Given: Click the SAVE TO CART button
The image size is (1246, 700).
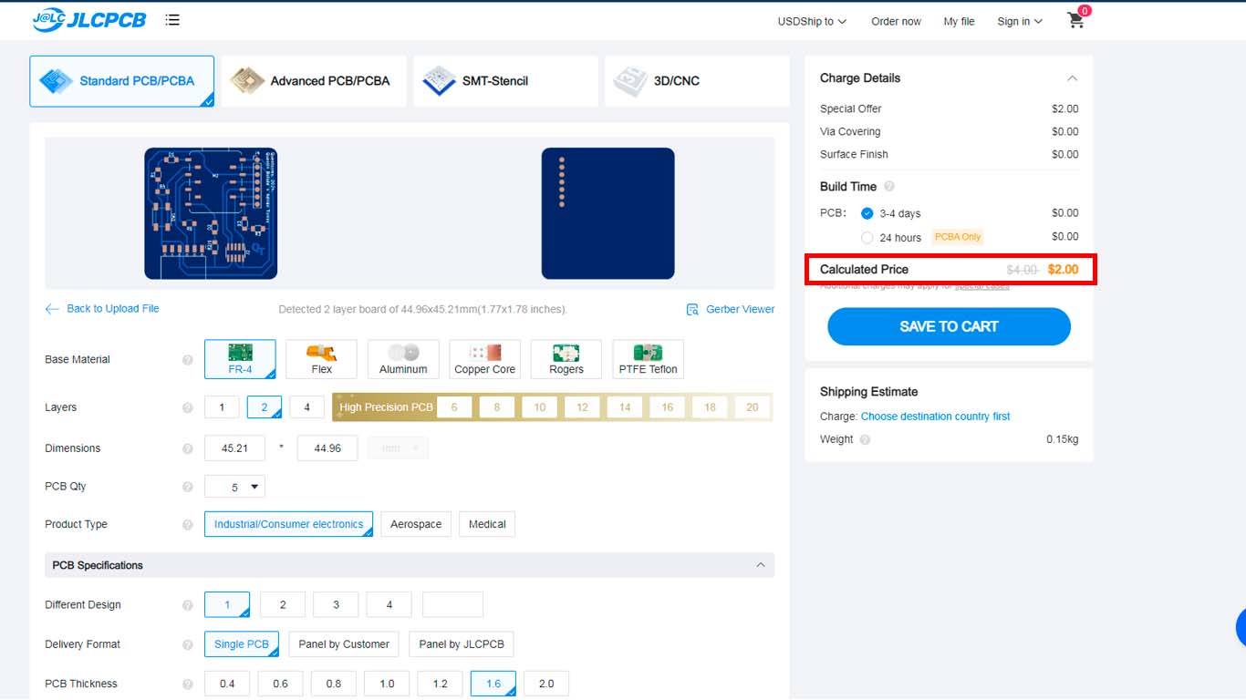Looking at the screenshot, I should [949, 326].
